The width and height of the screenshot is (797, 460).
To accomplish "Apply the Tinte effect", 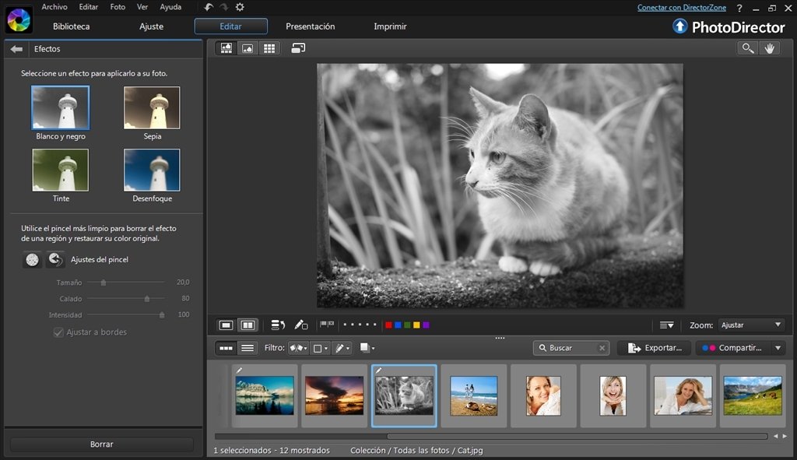I will (x=61, y=170).
